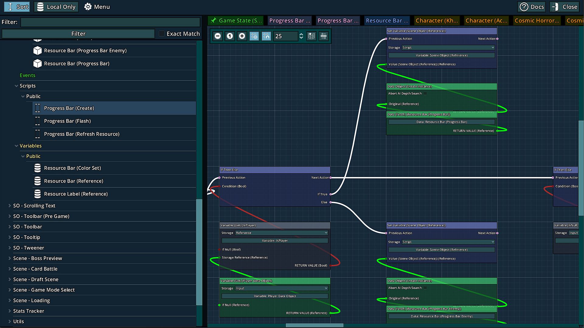Screen dimensions: 584x328
Task: Reset zoom with the 1 icon
Action: tap(230, 36)
